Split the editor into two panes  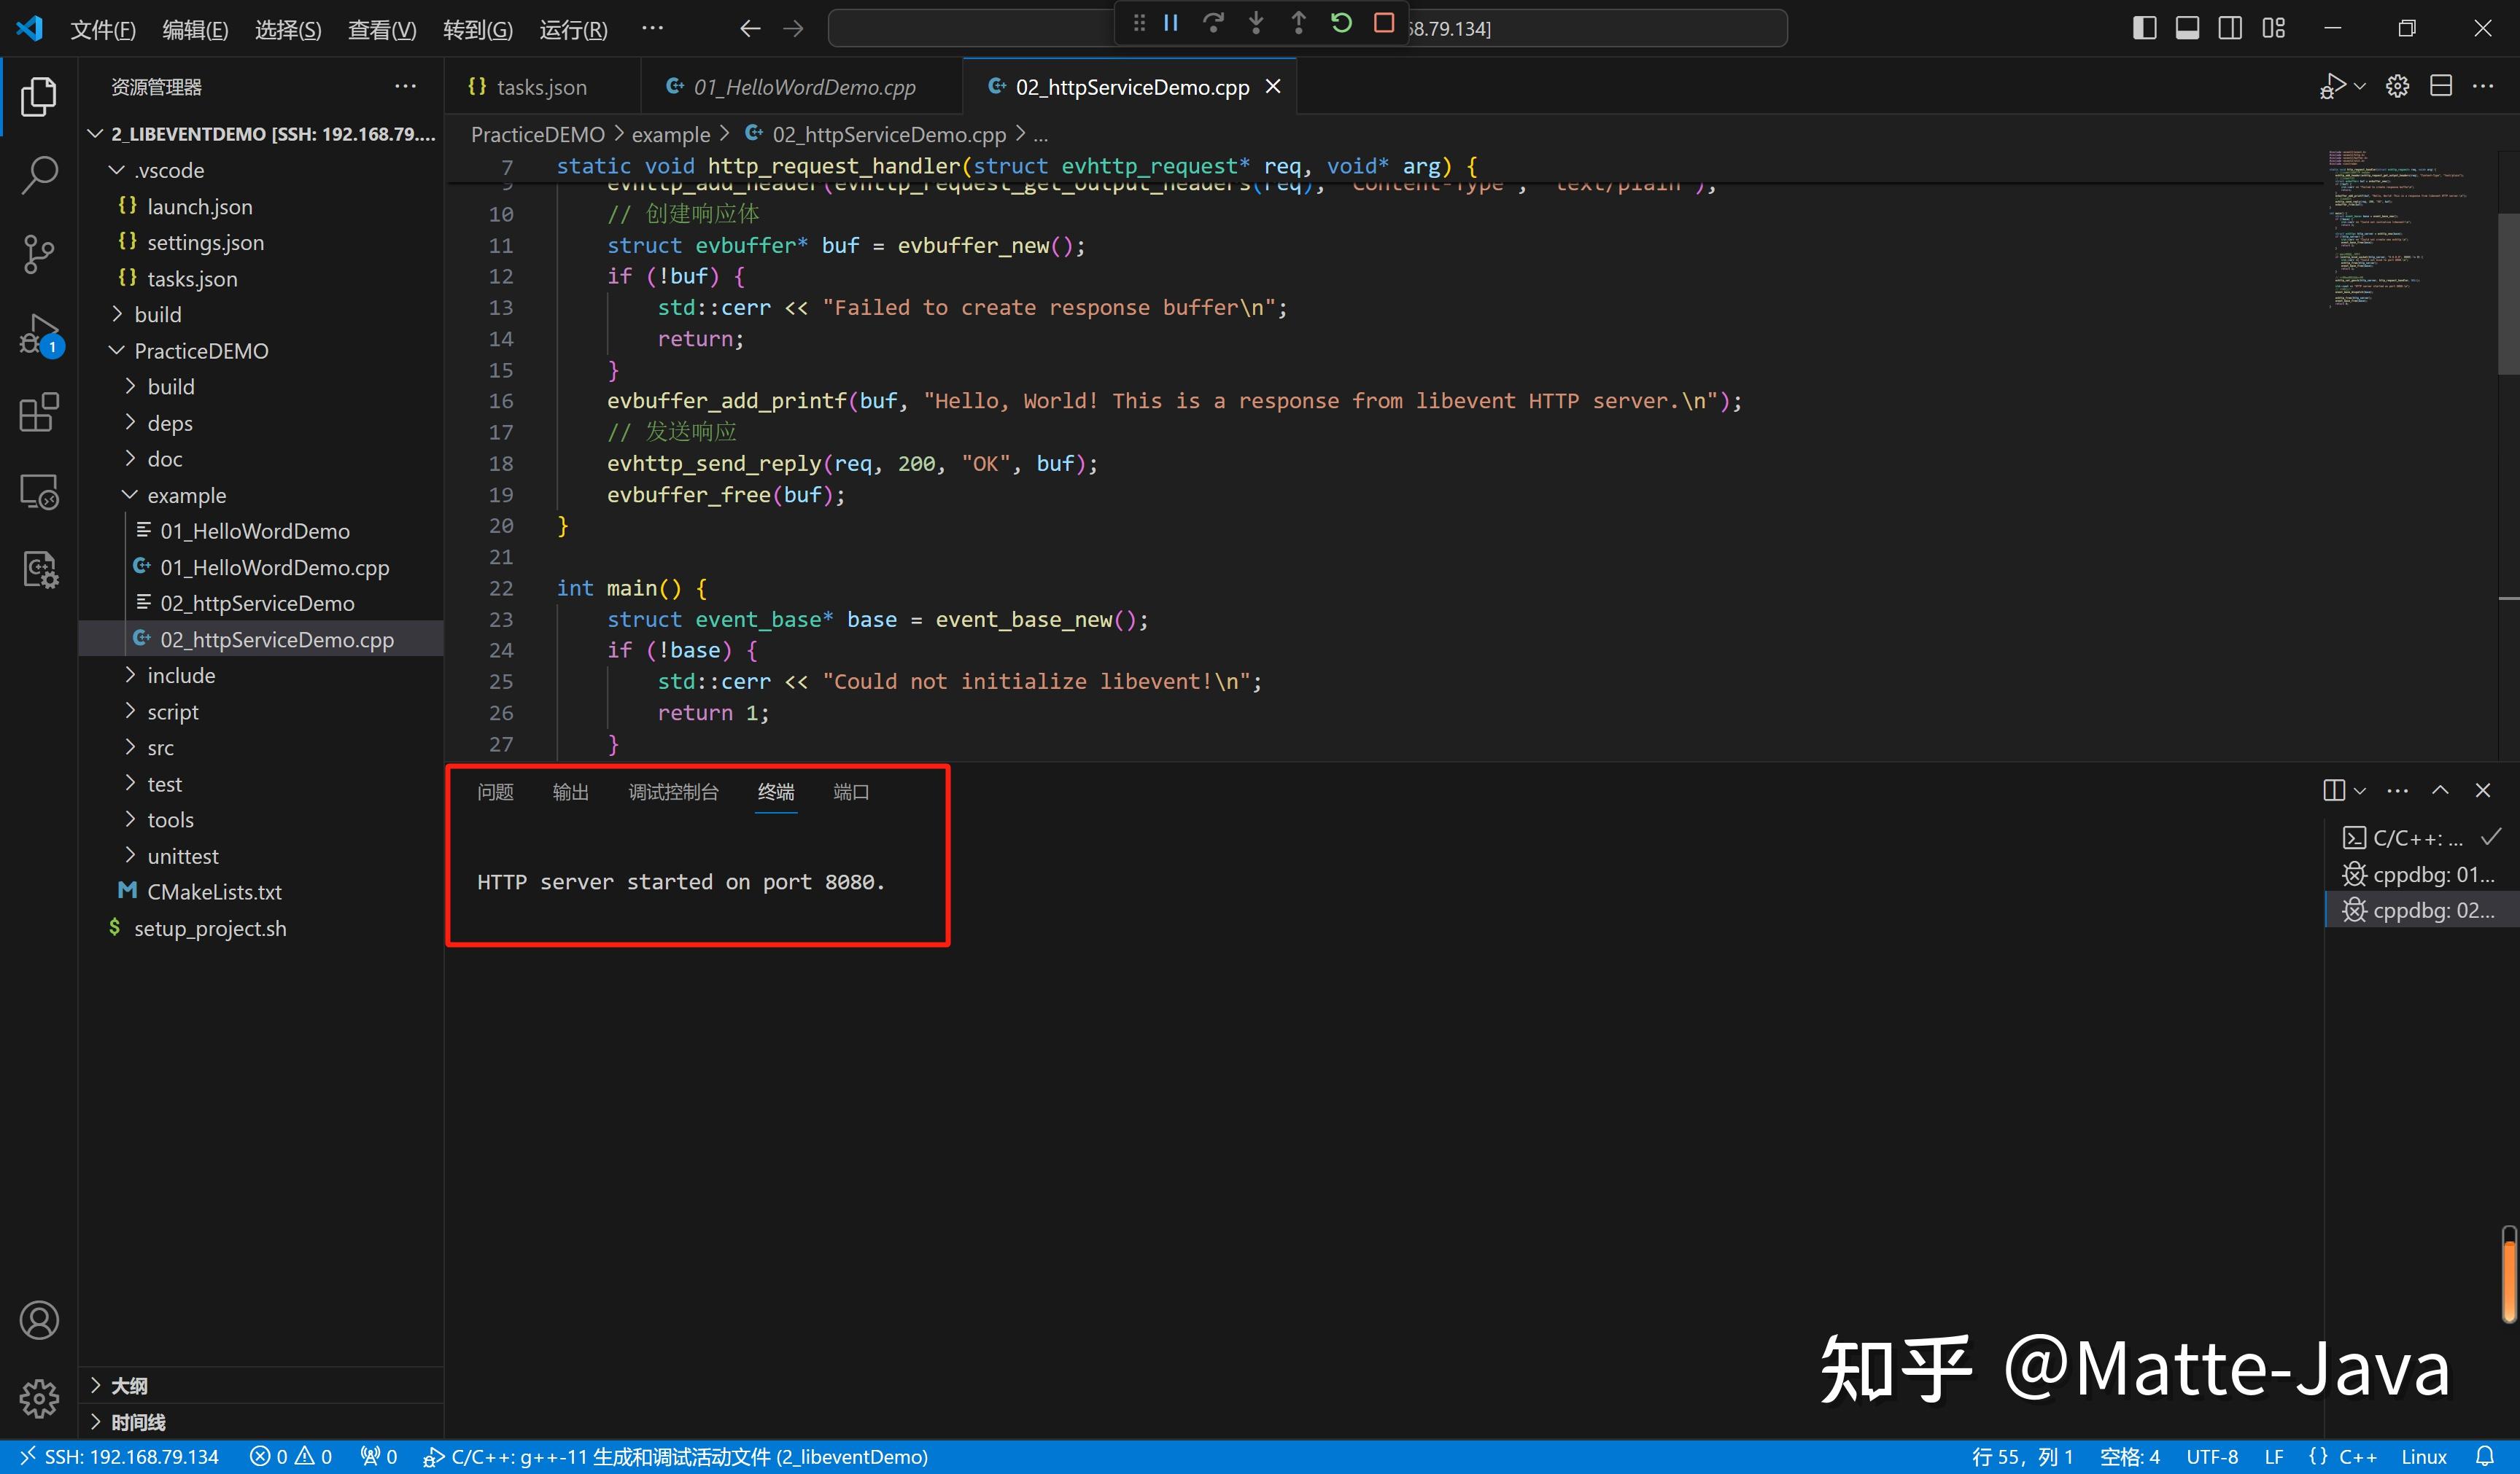point(2440,86)
